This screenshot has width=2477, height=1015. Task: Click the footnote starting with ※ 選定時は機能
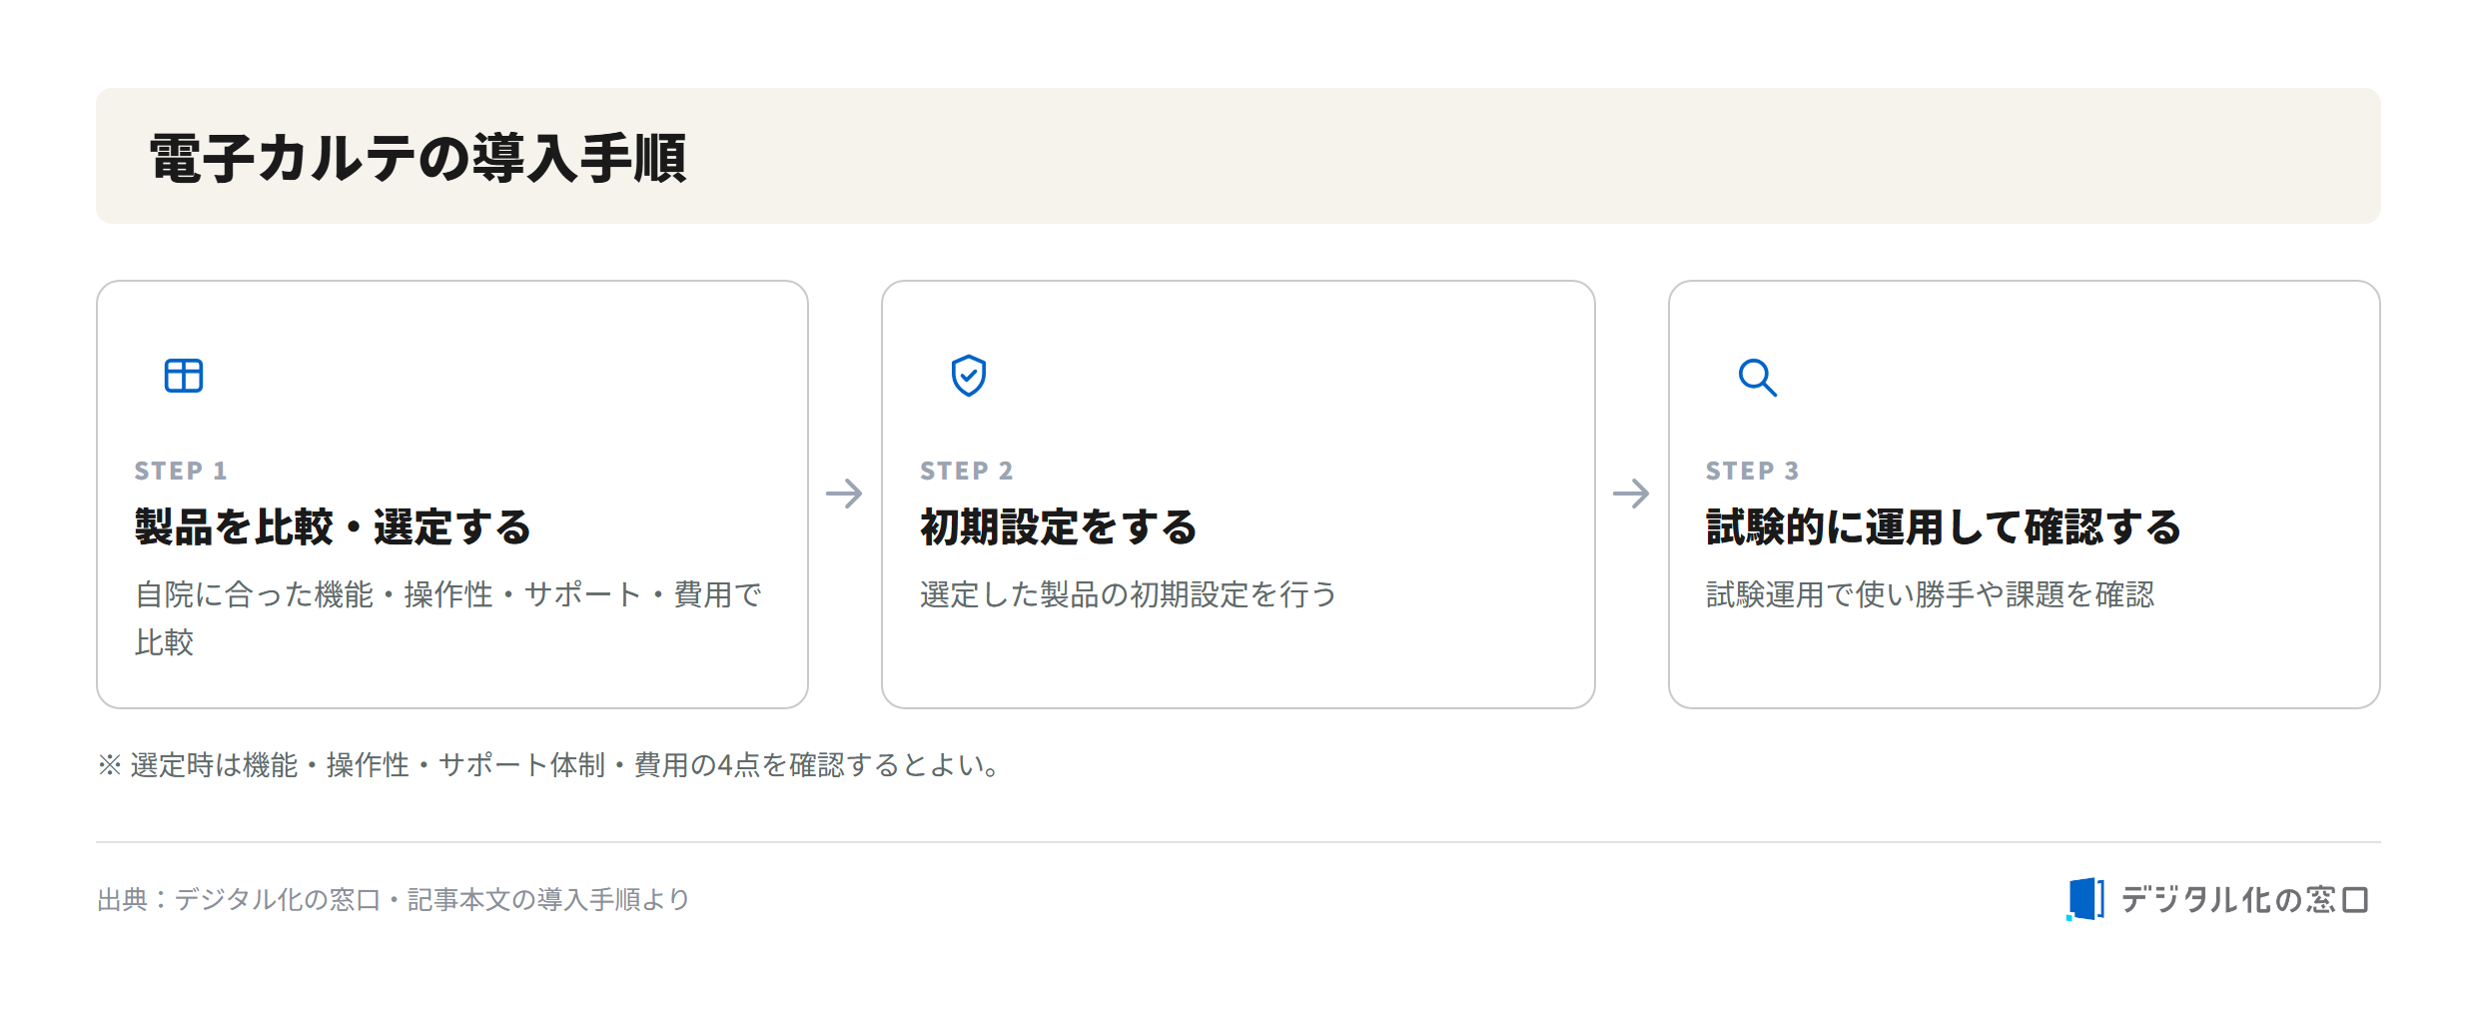(x=549, y=765)
